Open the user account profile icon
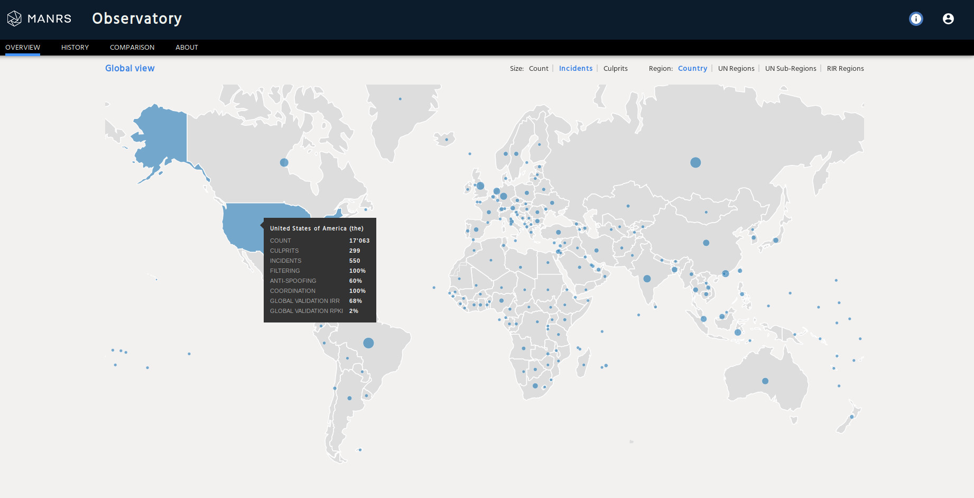 pos(948,19)
